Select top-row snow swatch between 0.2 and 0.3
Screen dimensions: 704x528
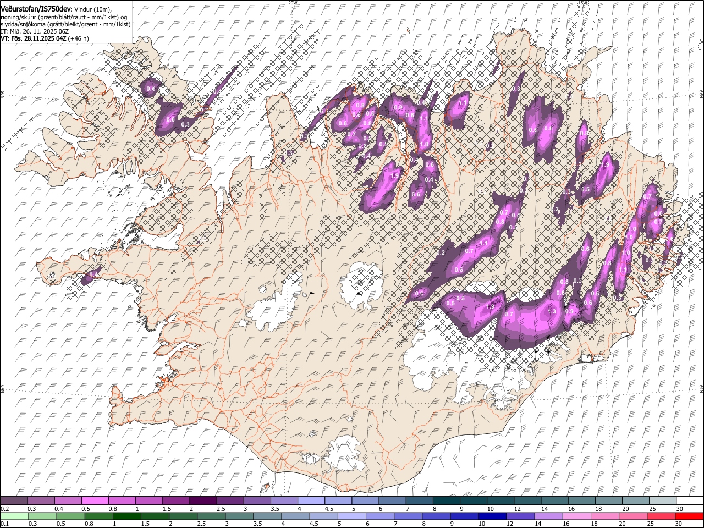coord(14,501)
